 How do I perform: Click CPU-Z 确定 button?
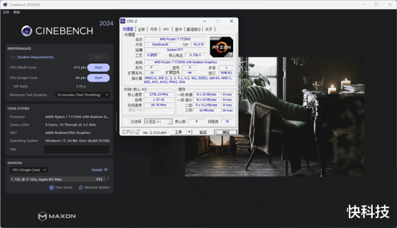(x=226, y=132)
